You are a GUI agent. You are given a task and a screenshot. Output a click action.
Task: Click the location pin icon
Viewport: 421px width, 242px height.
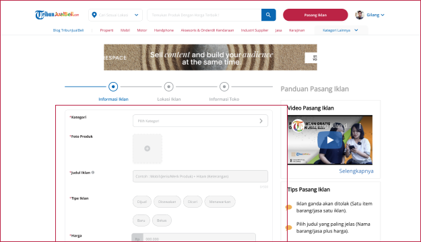click(94, 15)
